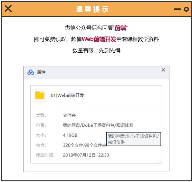Click the text 微信公众号后台回复
The image size is (192, 182).
tap(89, 28)
